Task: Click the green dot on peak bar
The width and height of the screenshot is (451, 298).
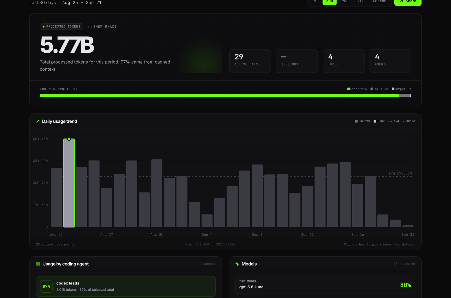Action: (69, 139)
